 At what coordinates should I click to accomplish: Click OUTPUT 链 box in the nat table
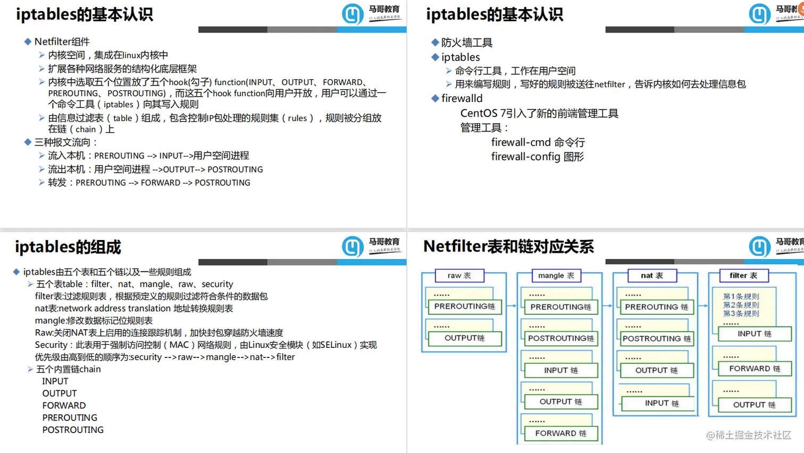[657, 370]
